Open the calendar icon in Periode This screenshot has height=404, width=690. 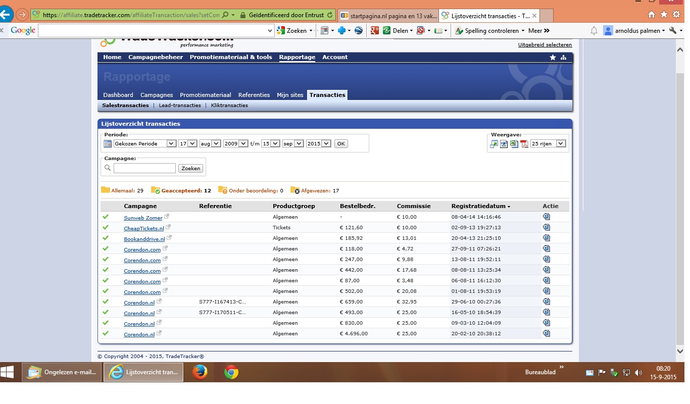pos(108,143)
